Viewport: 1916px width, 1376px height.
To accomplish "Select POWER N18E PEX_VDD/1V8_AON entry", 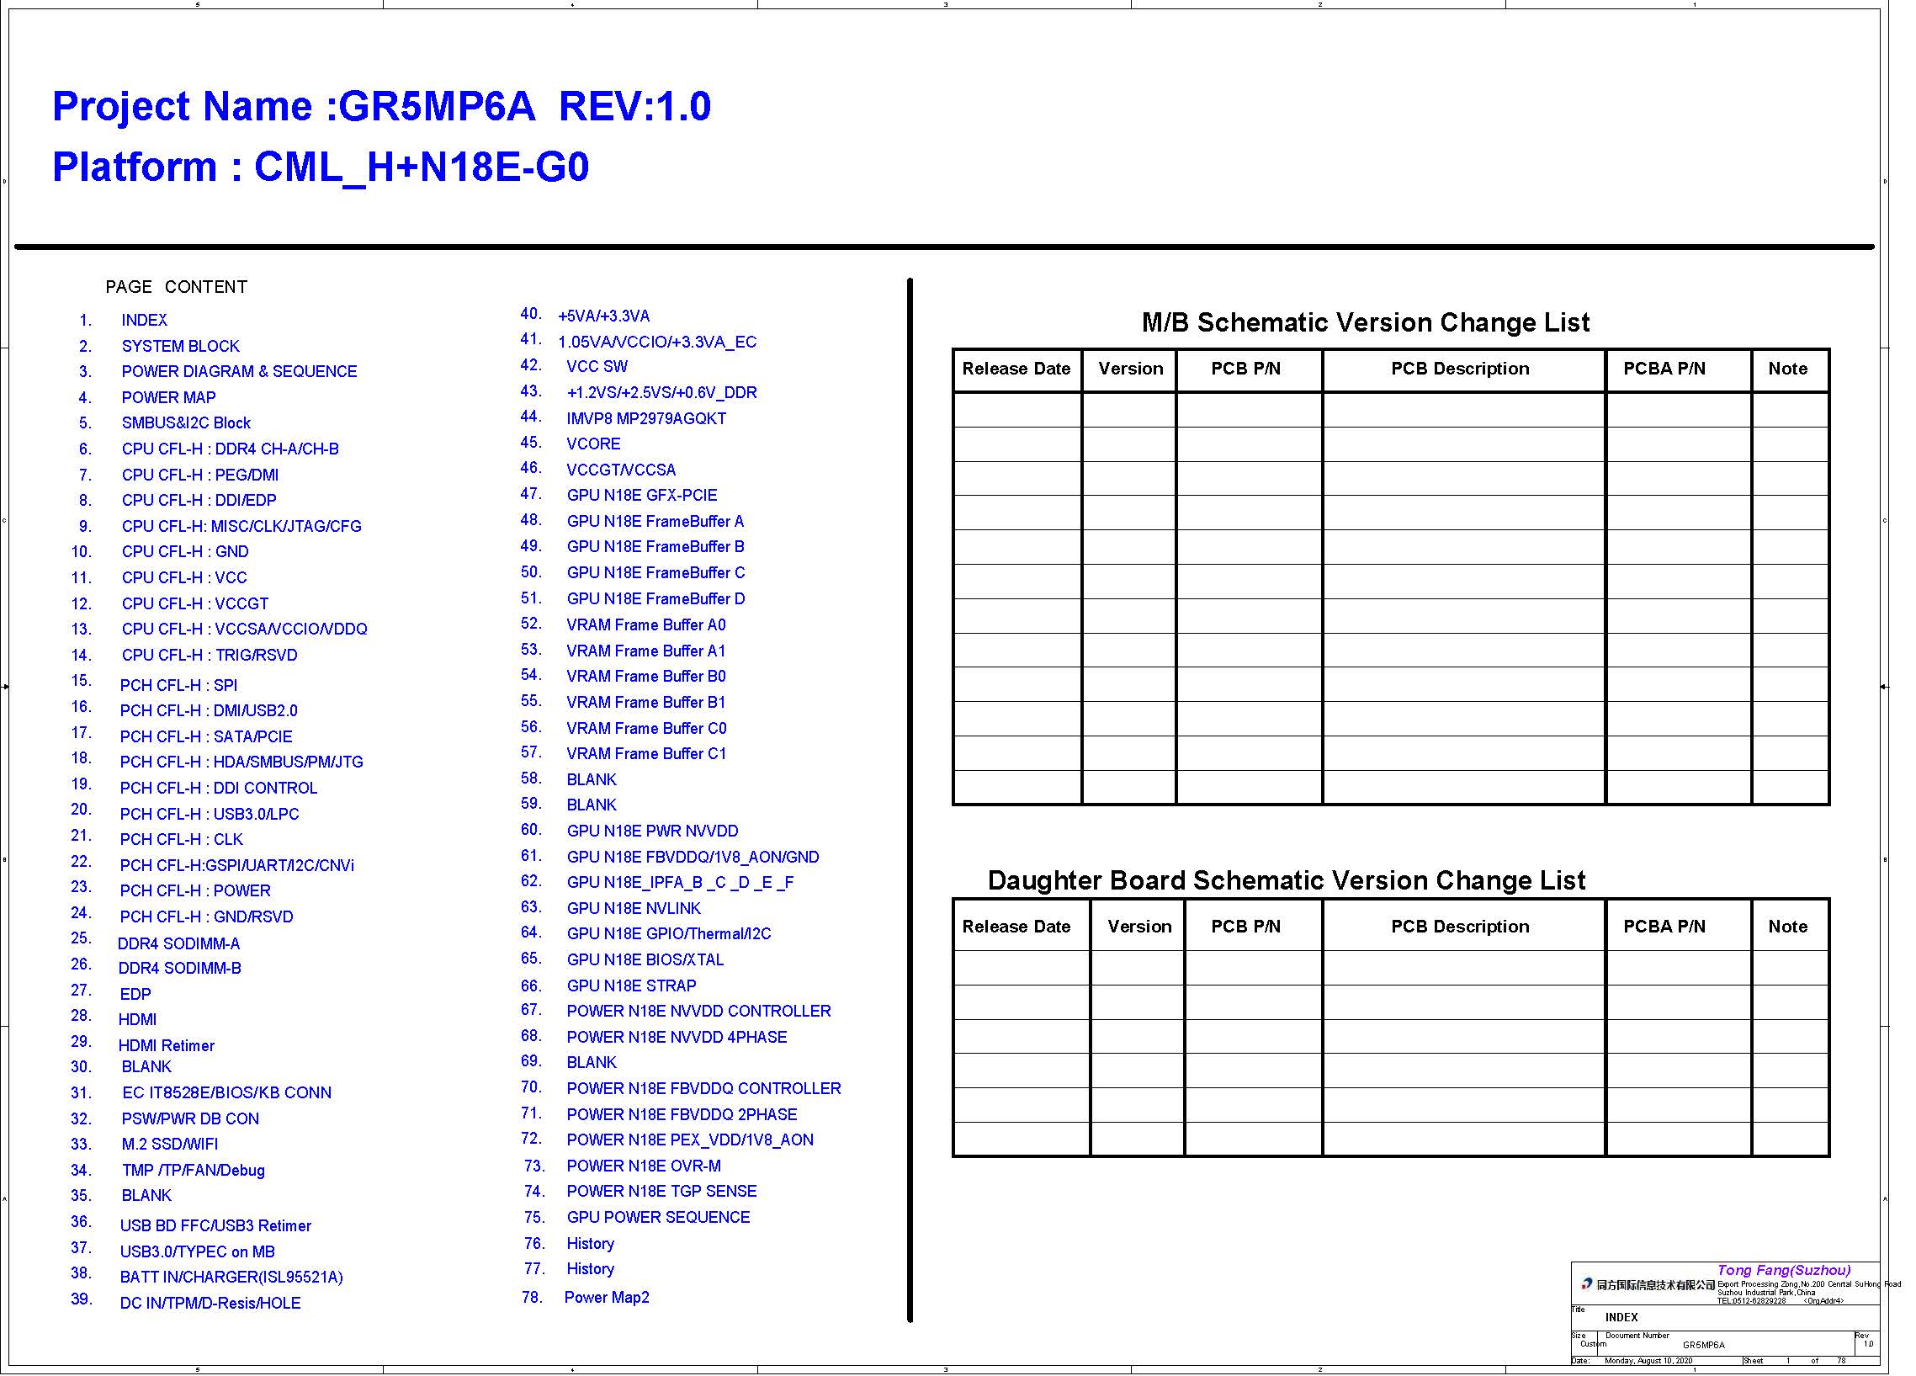I will (690, 1142).
